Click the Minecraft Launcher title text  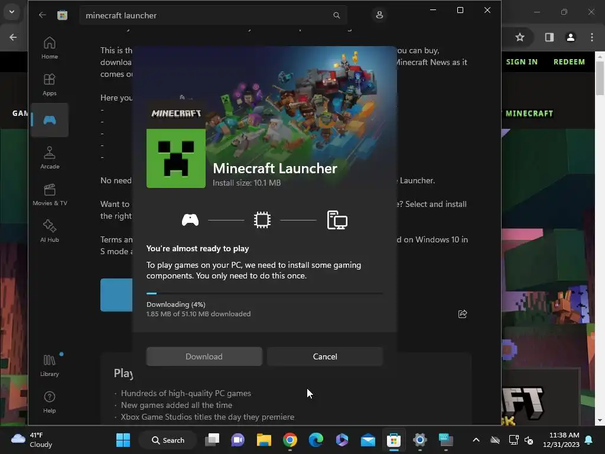275,168
